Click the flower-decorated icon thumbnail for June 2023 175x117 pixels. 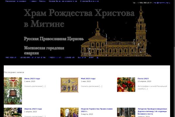pyautogui.click(x=13, y=91)
